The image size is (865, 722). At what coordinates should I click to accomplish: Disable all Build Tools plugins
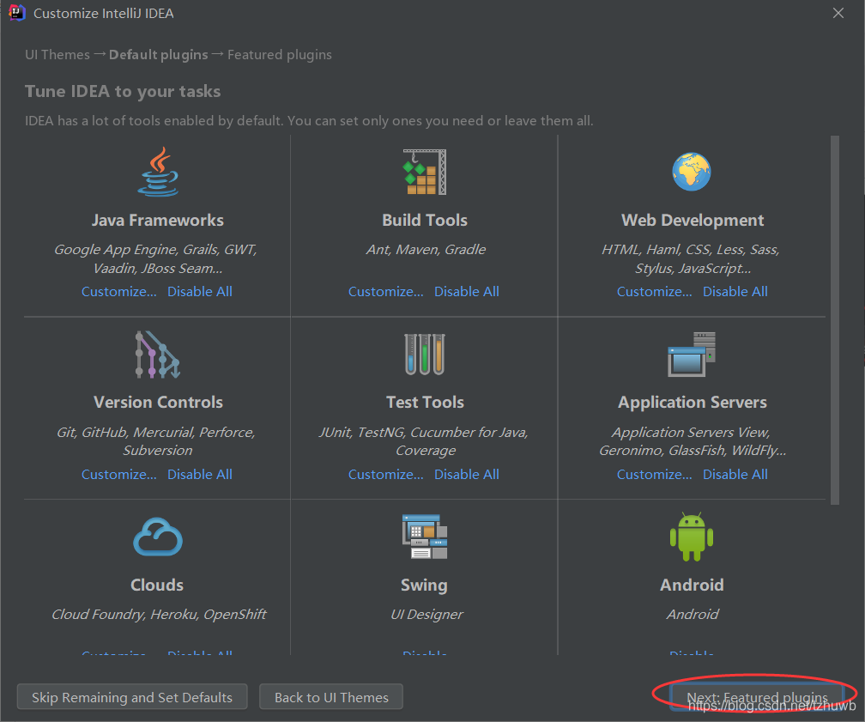click(x=467, y=291)
